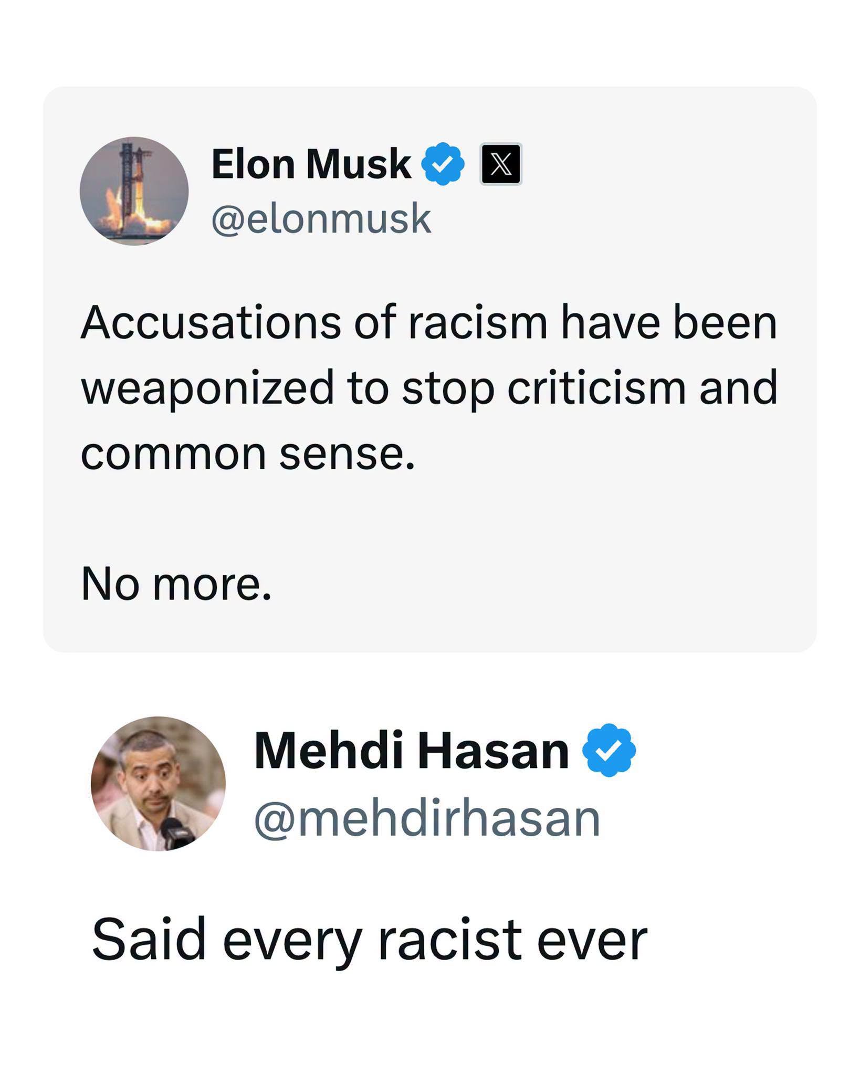Click the verified checkmark next to Mehdi Hasan
Viewport: 860px width, 1075px height.
pos(609,750)
